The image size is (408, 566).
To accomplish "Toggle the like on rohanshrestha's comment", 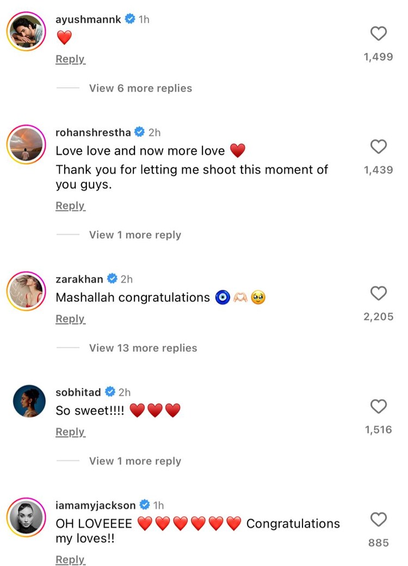I will (x=379, y=147).
